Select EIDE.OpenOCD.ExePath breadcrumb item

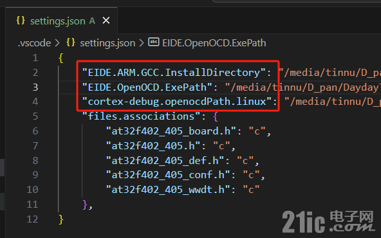(x=214, y=43)
